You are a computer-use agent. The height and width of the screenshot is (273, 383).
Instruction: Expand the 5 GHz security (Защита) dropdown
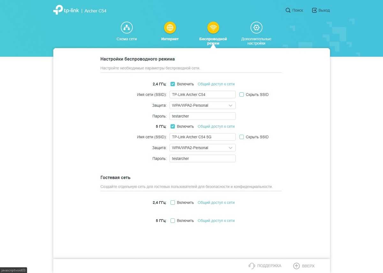click(x=202, y=148)
